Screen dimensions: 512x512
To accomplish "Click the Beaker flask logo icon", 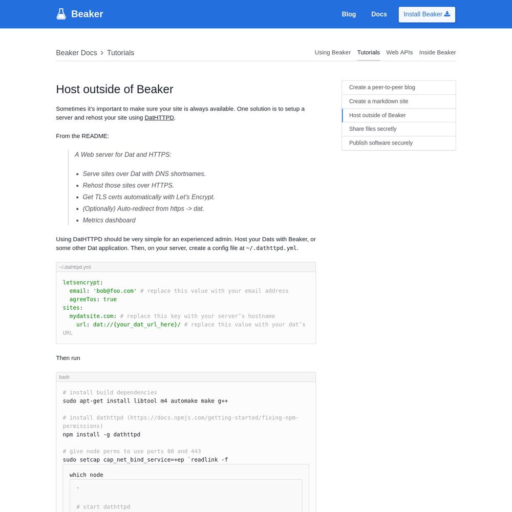I will [61, 14].
